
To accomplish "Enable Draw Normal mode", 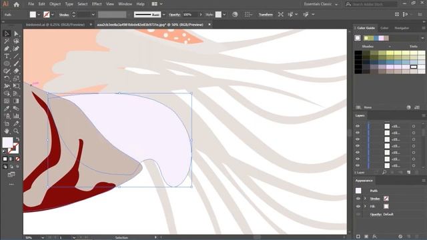I will (x=5, y=167).
